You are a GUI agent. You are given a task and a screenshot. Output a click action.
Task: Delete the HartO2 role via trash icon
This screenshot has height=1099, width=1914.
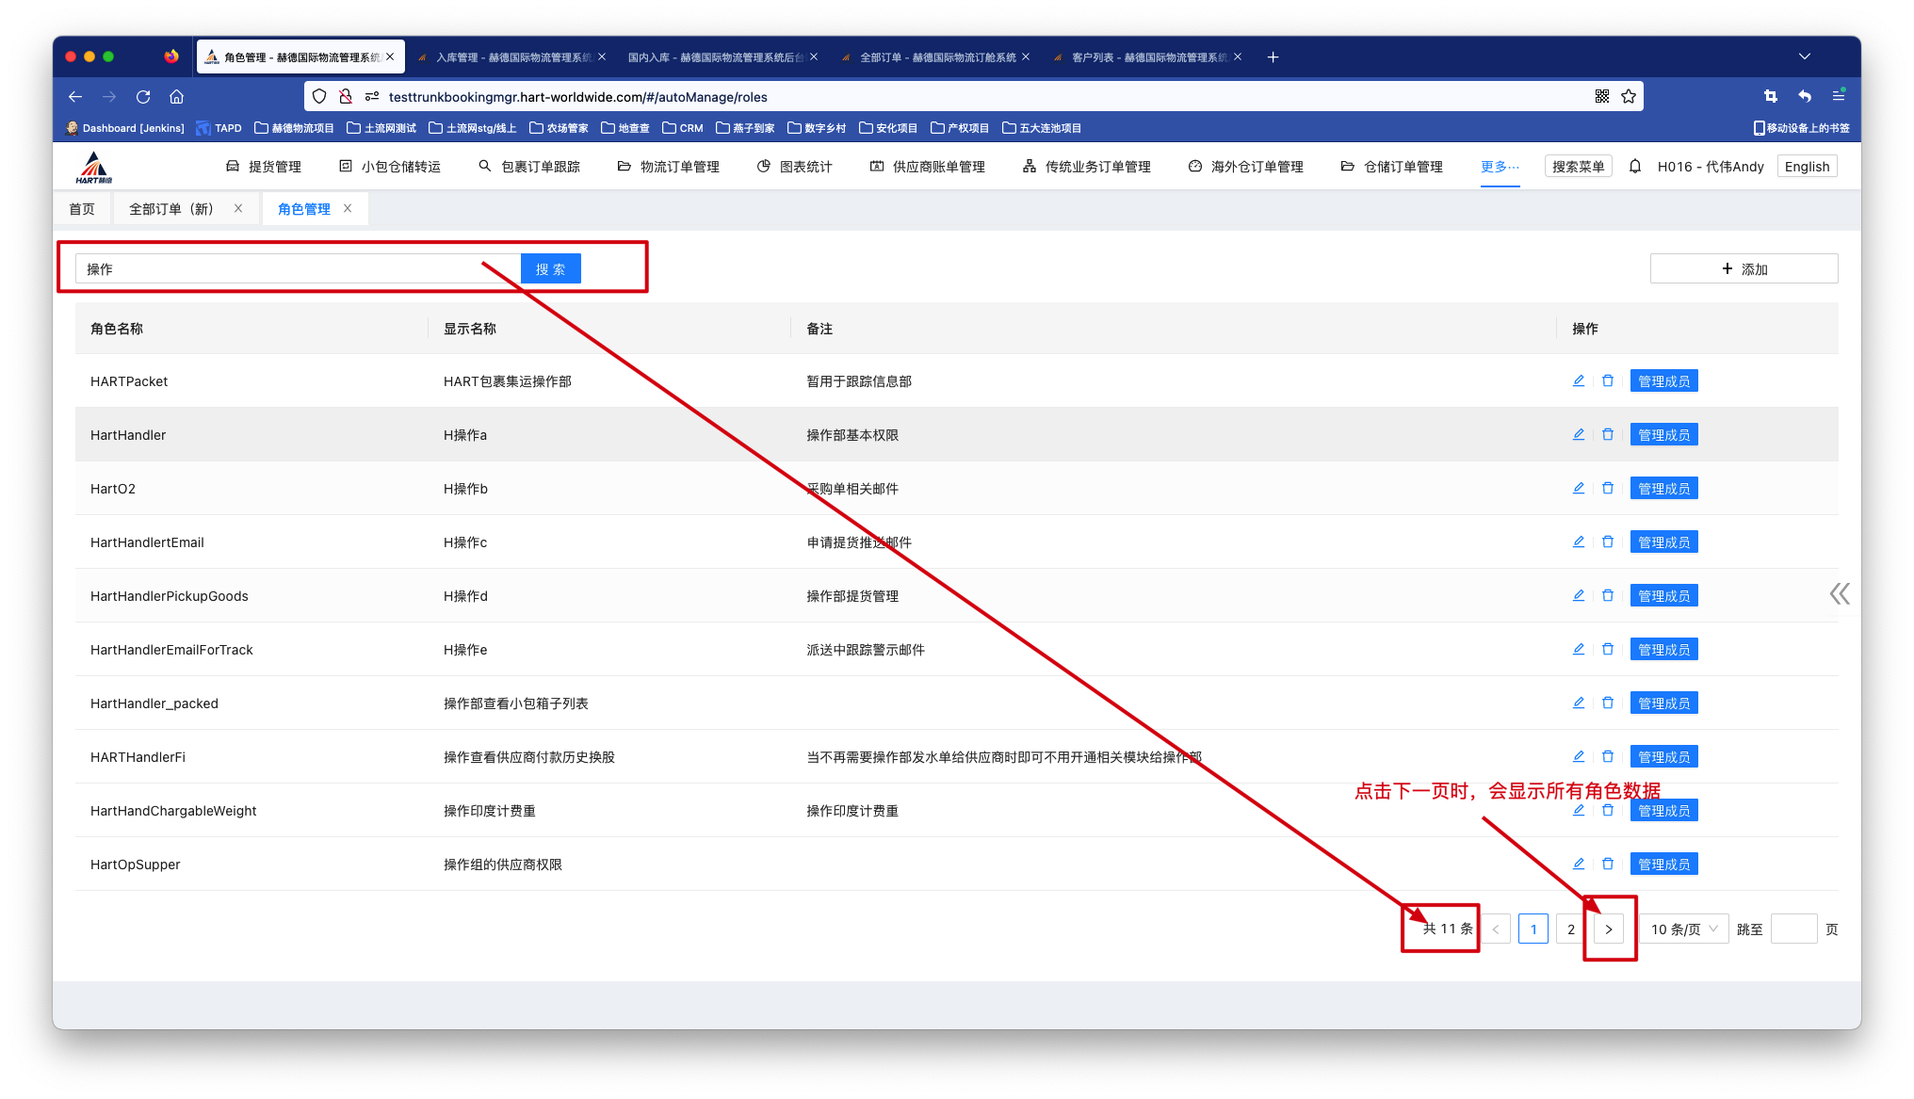1608,488
